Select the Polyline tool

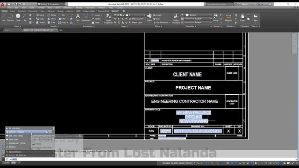[10, 18]
